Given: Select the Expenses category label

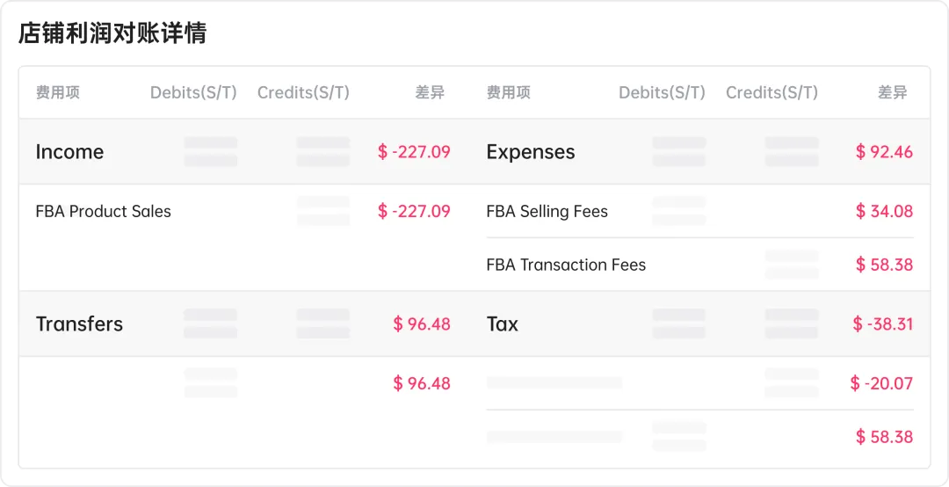Looking at the screenshot, I should (531, 151).
